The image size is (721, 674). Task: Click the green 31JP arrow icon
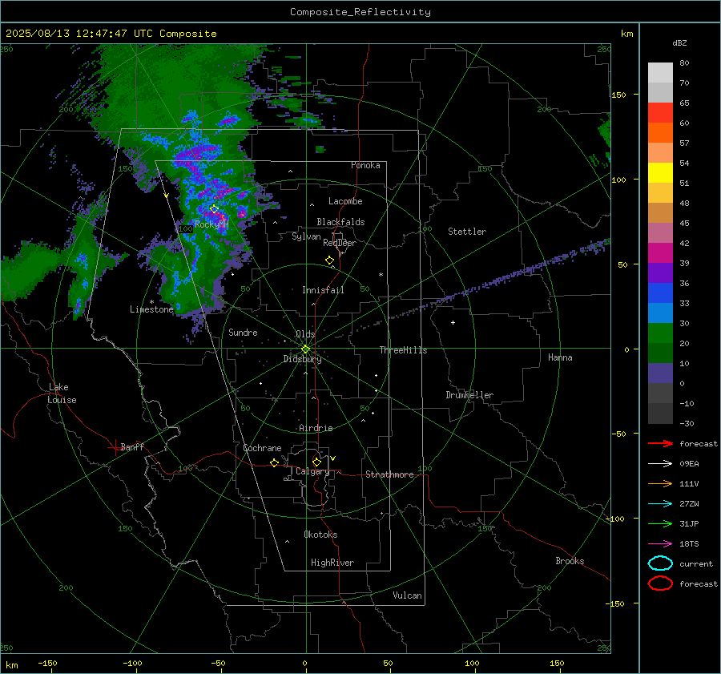pyautogui.click(x=660, y=523)
